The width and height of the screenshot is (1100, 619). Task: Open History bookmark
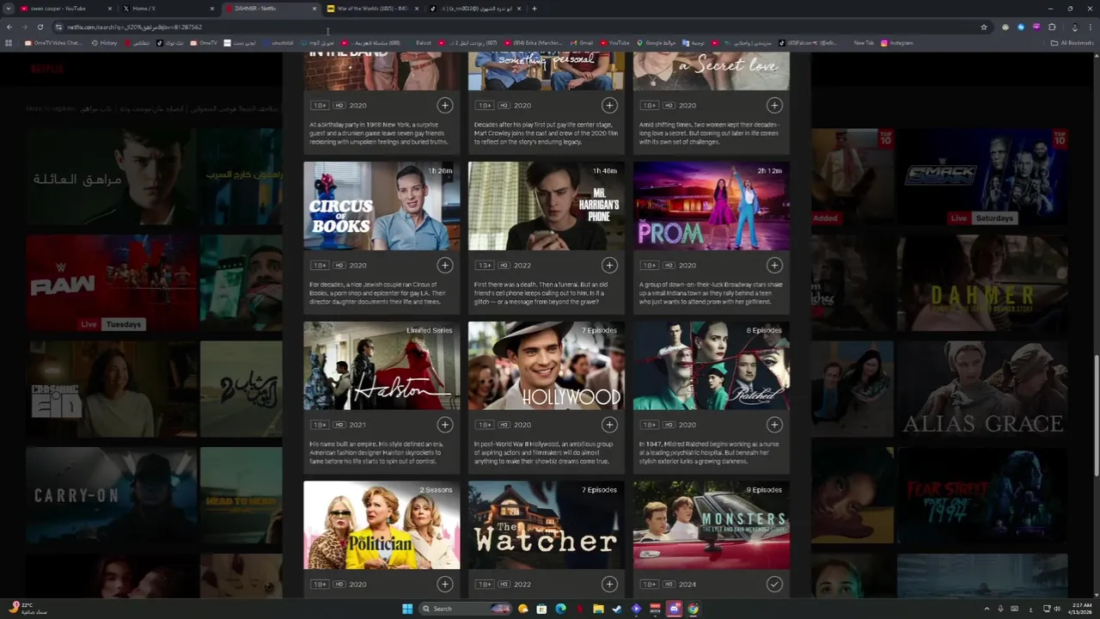[x=104, y=43]
